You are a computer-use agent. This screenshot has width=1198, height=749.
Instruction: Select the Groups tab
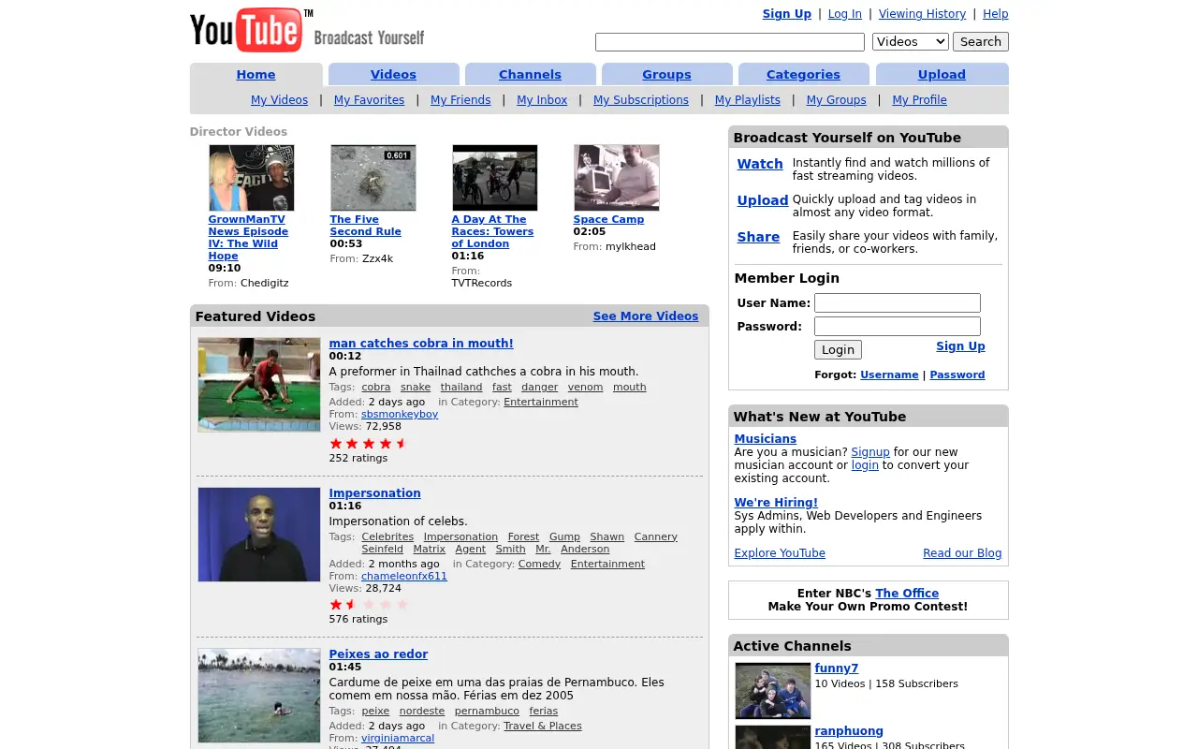[666, 75]
